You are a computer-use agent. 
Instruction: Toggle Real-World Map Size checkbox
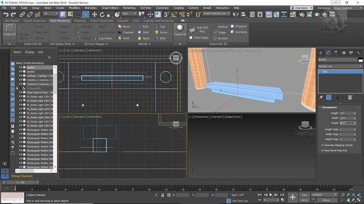point(322,150)
